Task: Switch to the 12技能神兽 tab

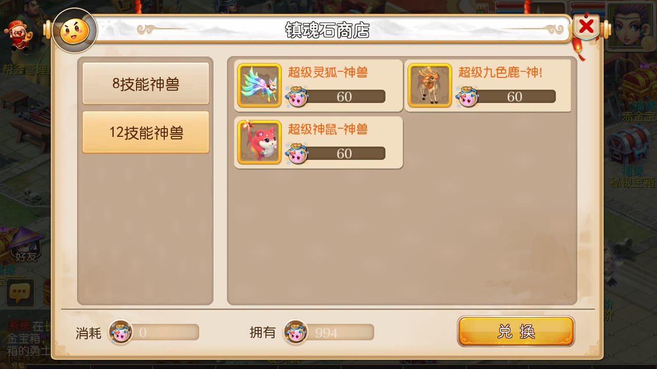Action: (x=146, y=132)
